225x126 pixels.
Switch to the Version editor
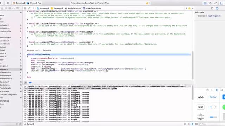point(215,3)
